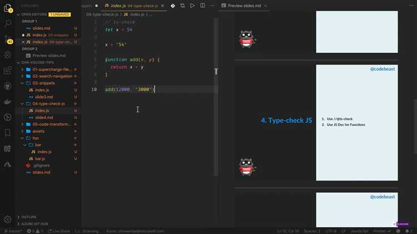The height and width of the screenshot is (234, 417).
Task: Click 04-type-check-js breadcrumb segment
Action: (x=102, y=14)
